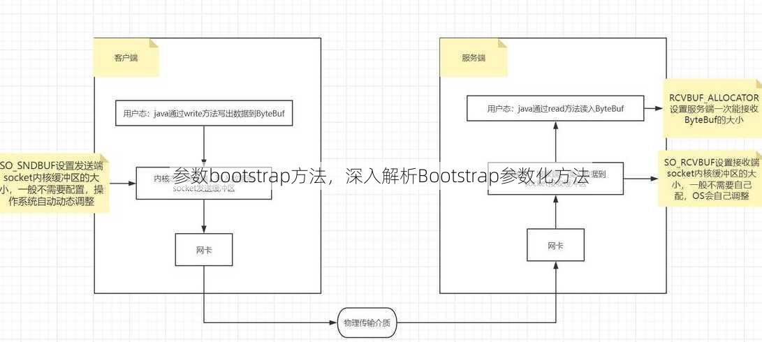Image resolution: width=762 pixels, height=342 pixels.
Task: Select the SO_SNDBUF note on the left
Action: (x=54, y=183)
